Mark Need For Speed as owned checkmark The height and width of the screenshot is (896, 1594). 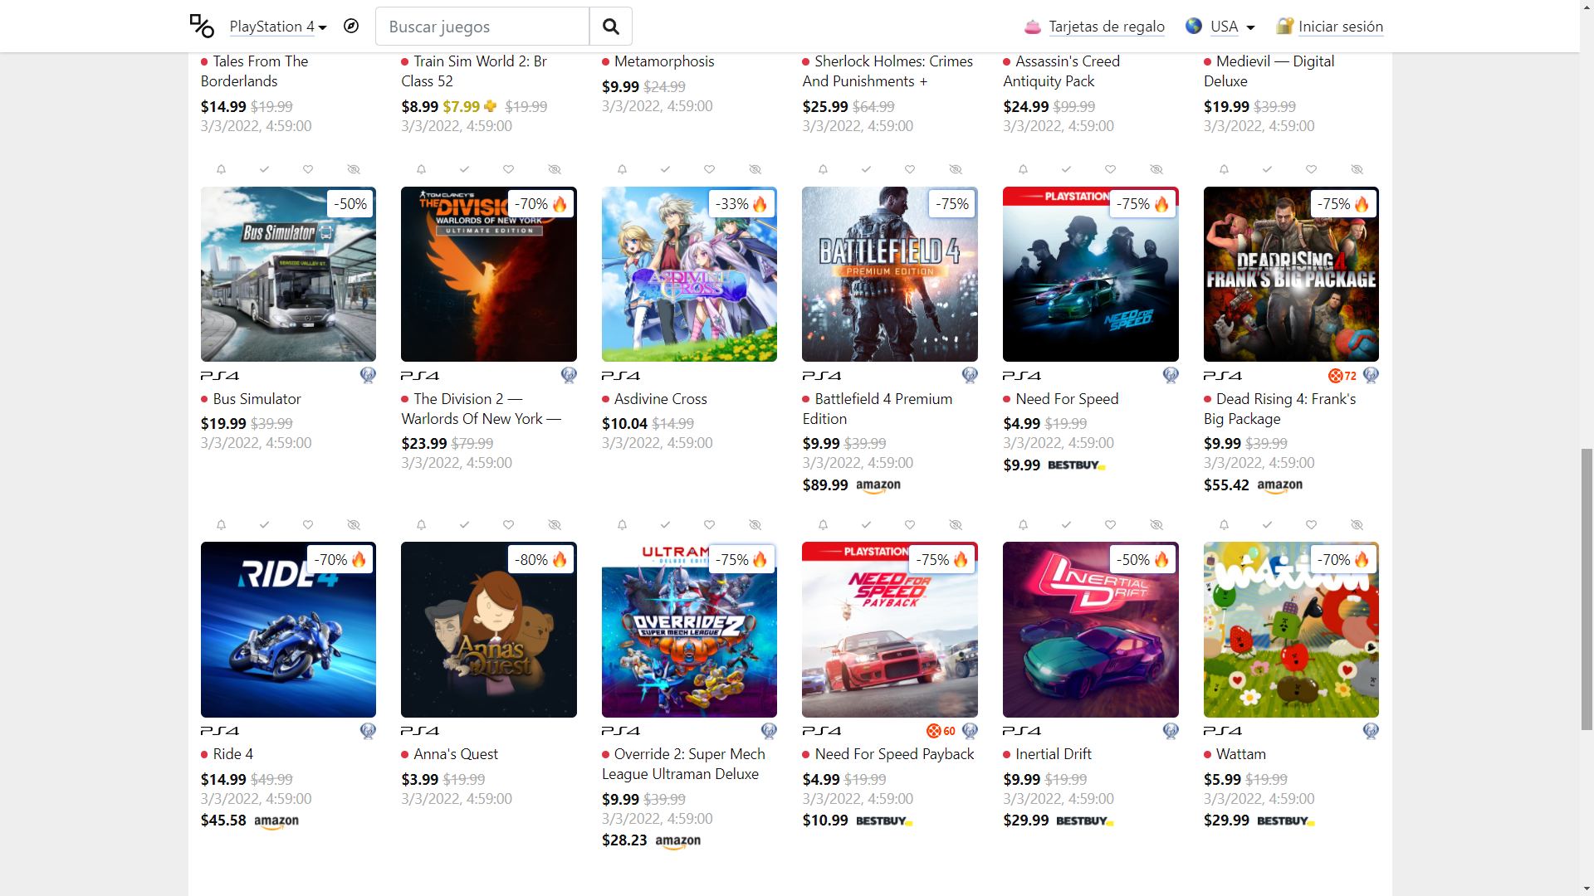pos(1067,169)
